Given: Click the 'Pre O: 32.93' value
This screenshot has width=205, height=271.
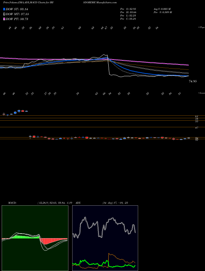Looking at the screenshot, I should tap(128, 9).
